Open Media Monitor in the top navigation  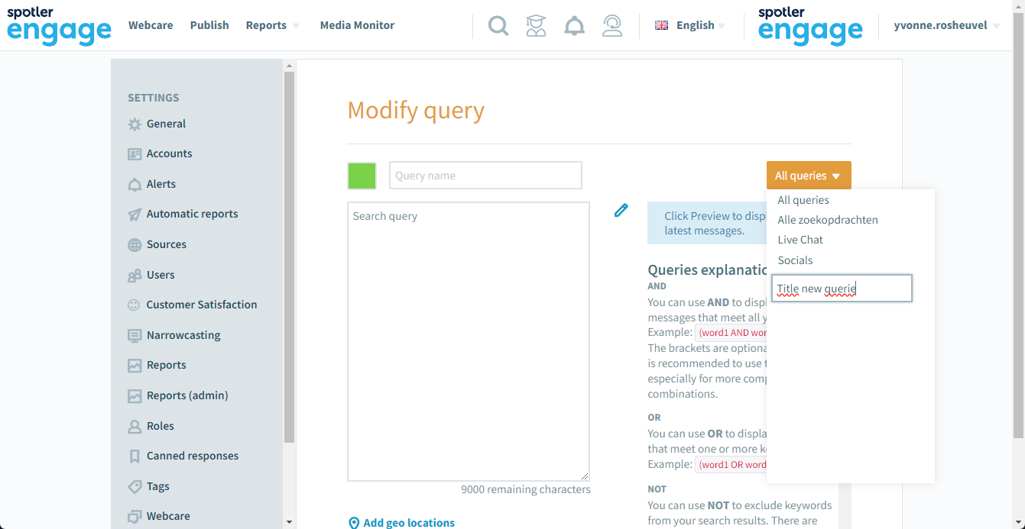tap(357, 25)
